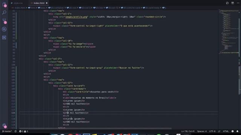Open the feedback smiley in status bar
Screen dimensions: 241x135
[233, 131]
